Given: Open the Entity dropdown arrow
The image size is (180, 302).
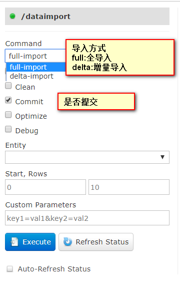Looking at the screenshot, I should [162, 157].
